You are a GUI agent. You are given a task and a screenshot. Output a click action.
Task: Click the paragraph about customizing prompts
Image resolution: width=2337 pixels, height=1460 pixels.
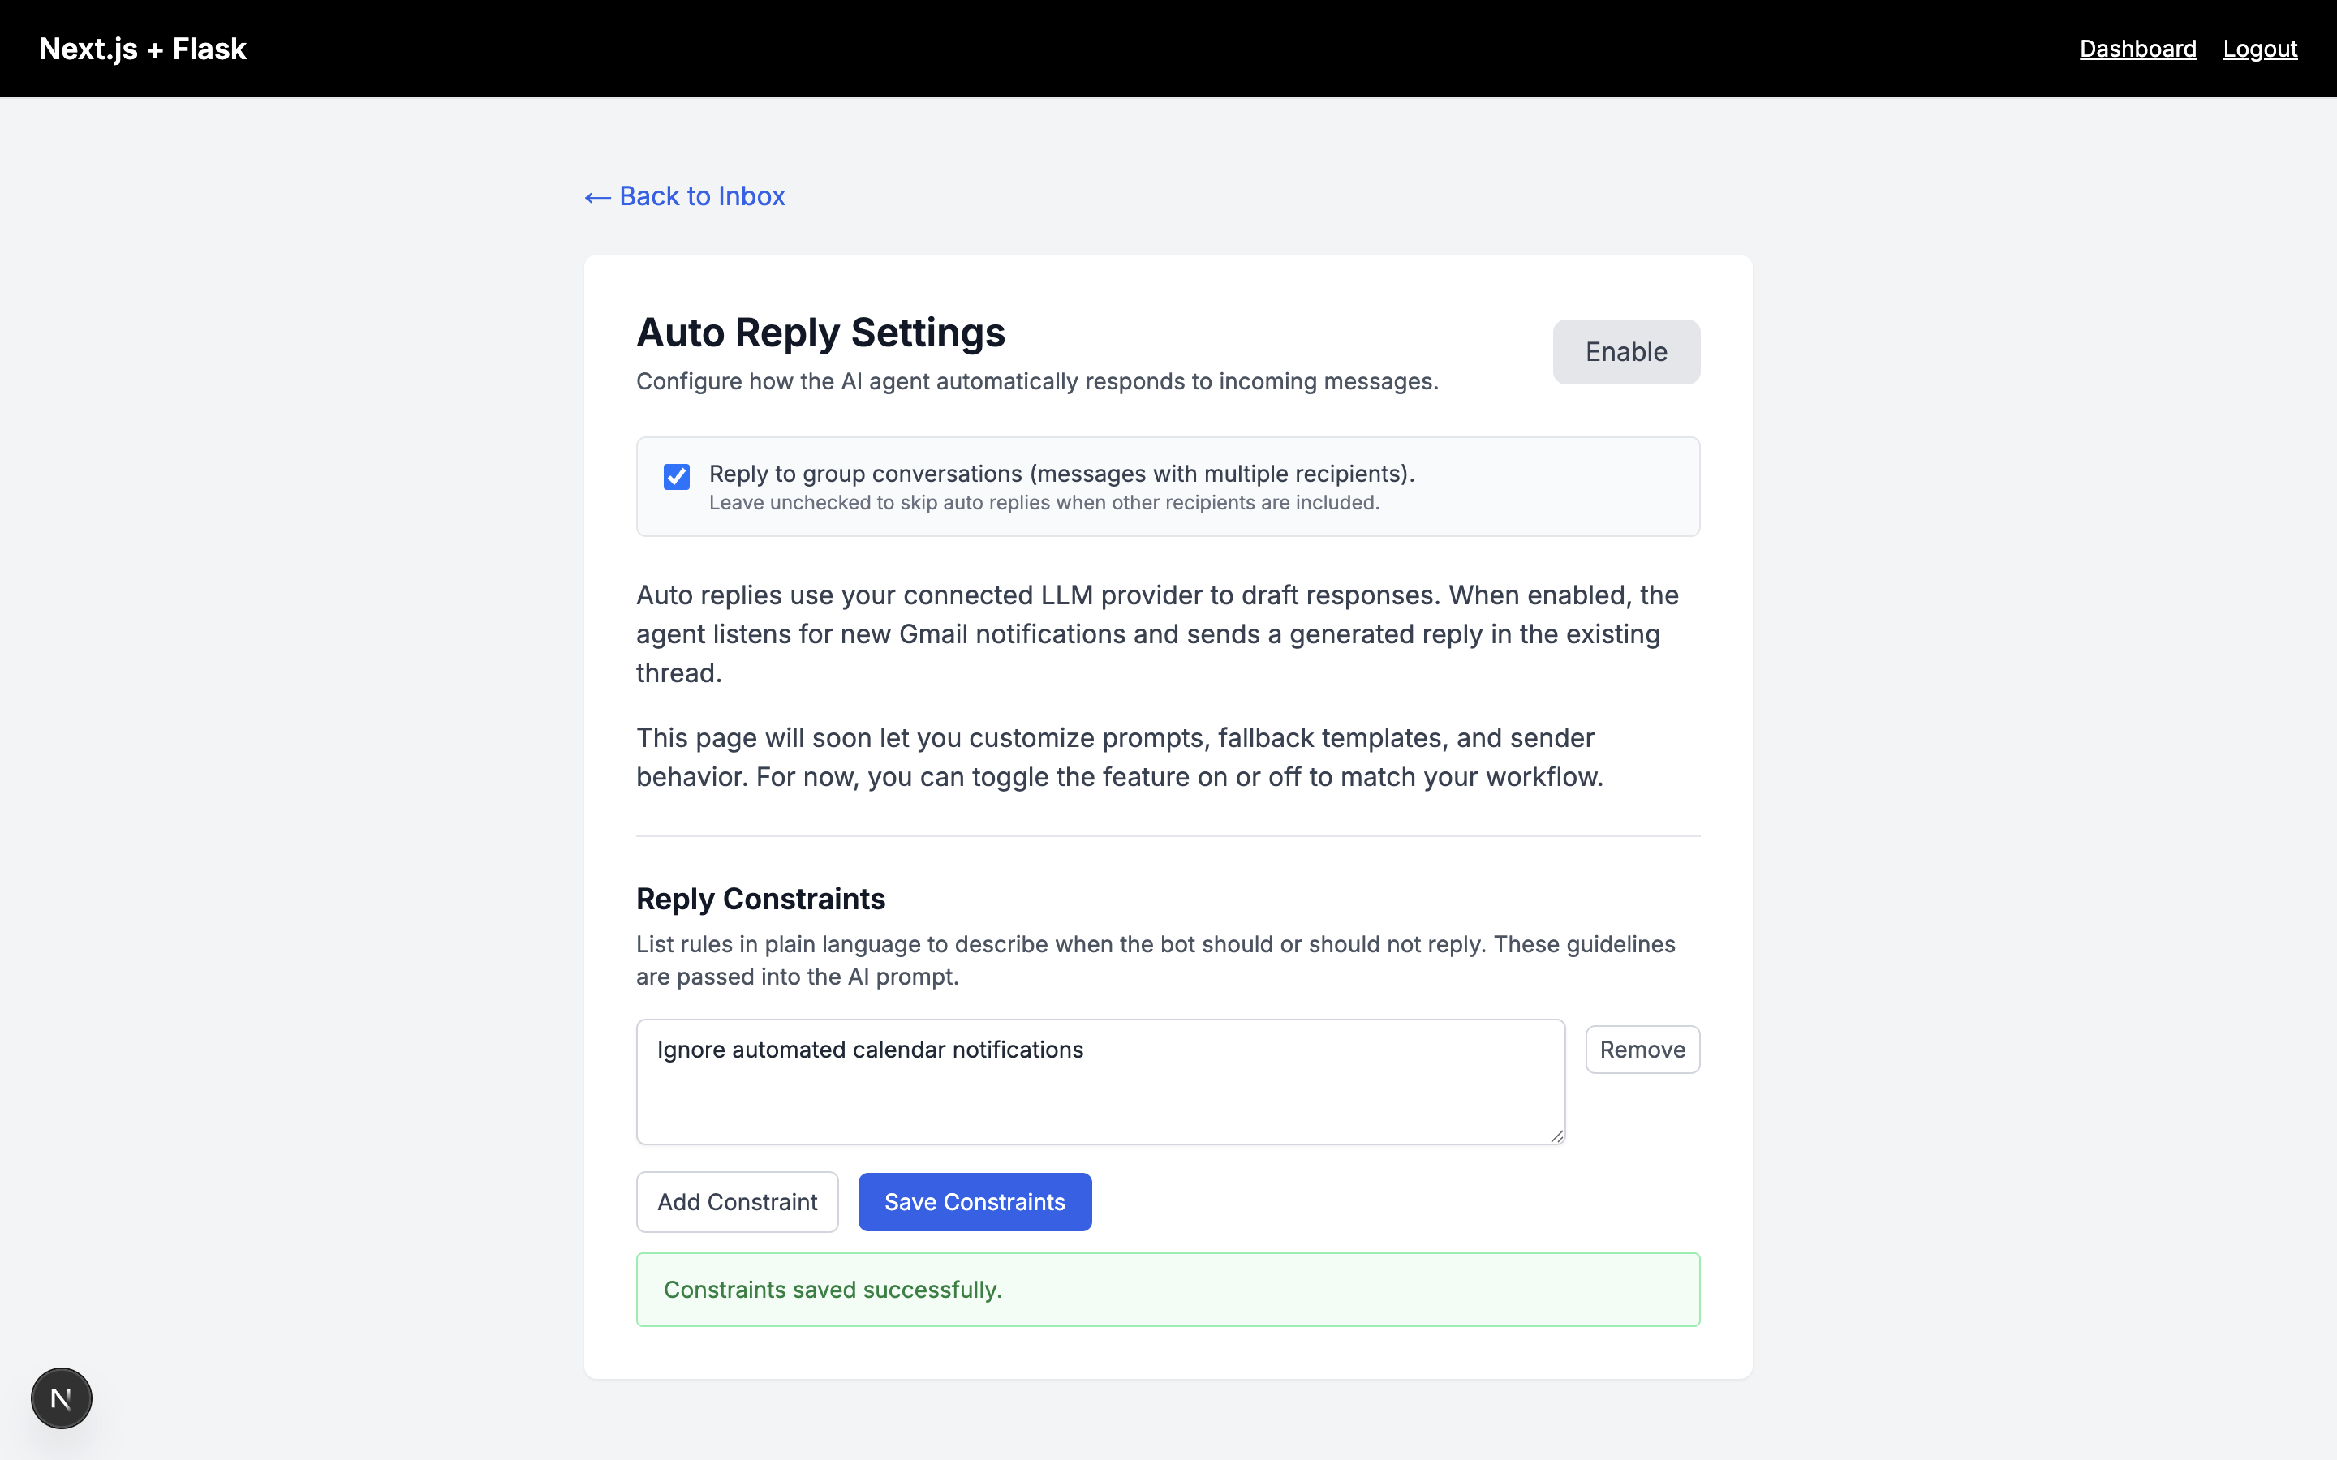point(1118,757)
